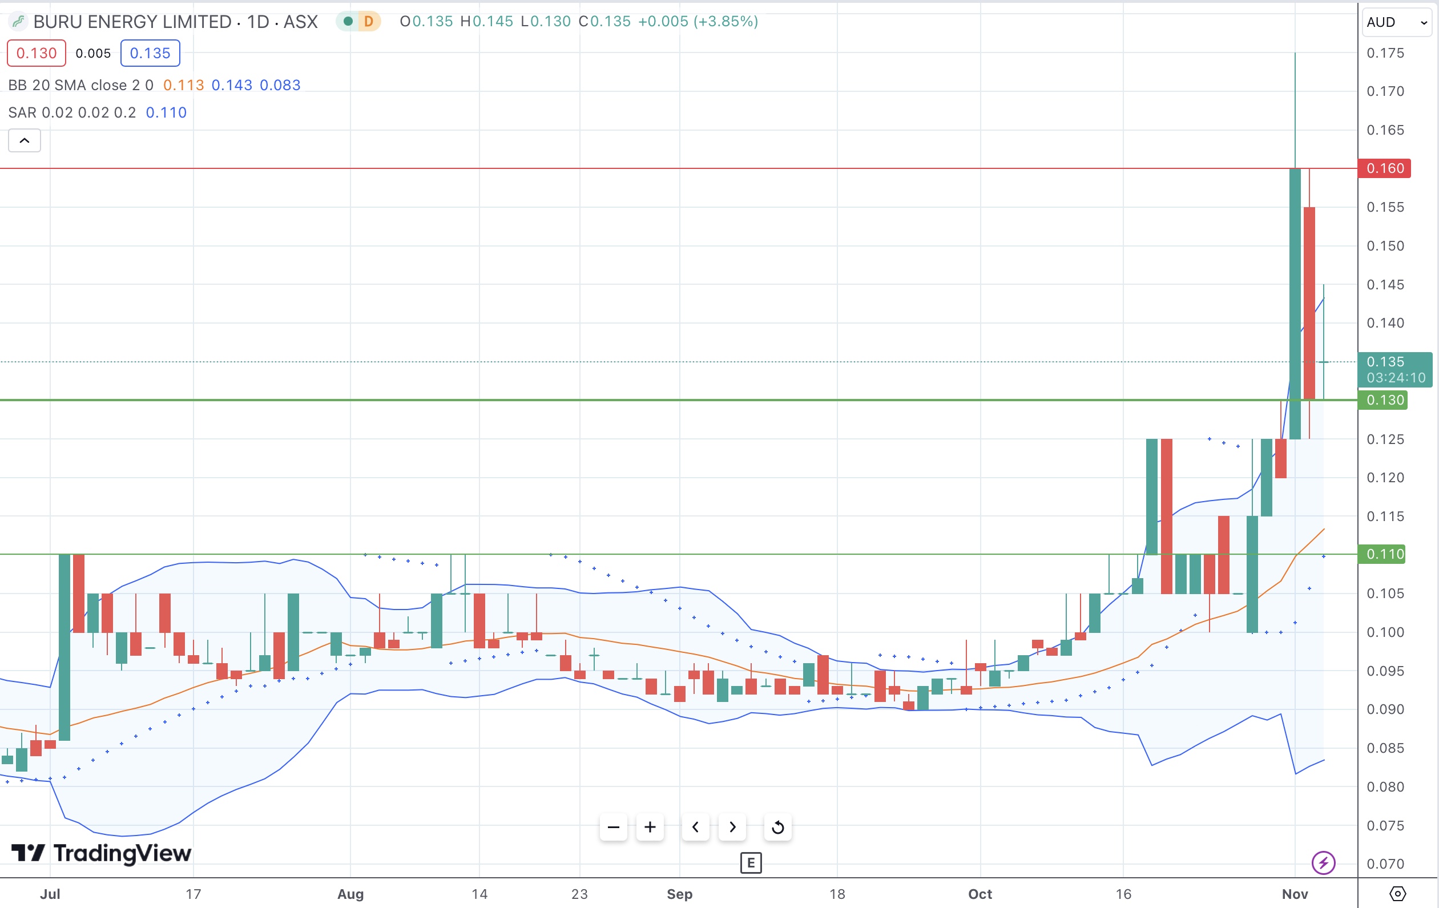Click the red 0.160 price line label

[x=1385, y=168]
